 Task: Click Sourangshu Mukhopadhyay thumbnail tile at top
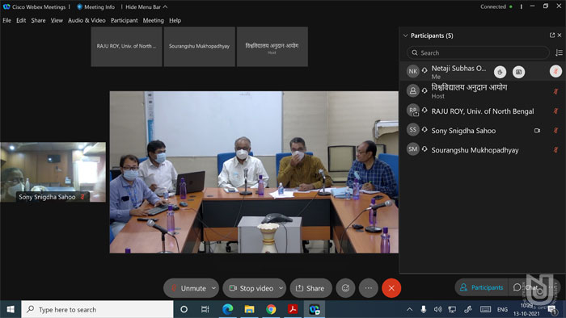pos(199,47)
